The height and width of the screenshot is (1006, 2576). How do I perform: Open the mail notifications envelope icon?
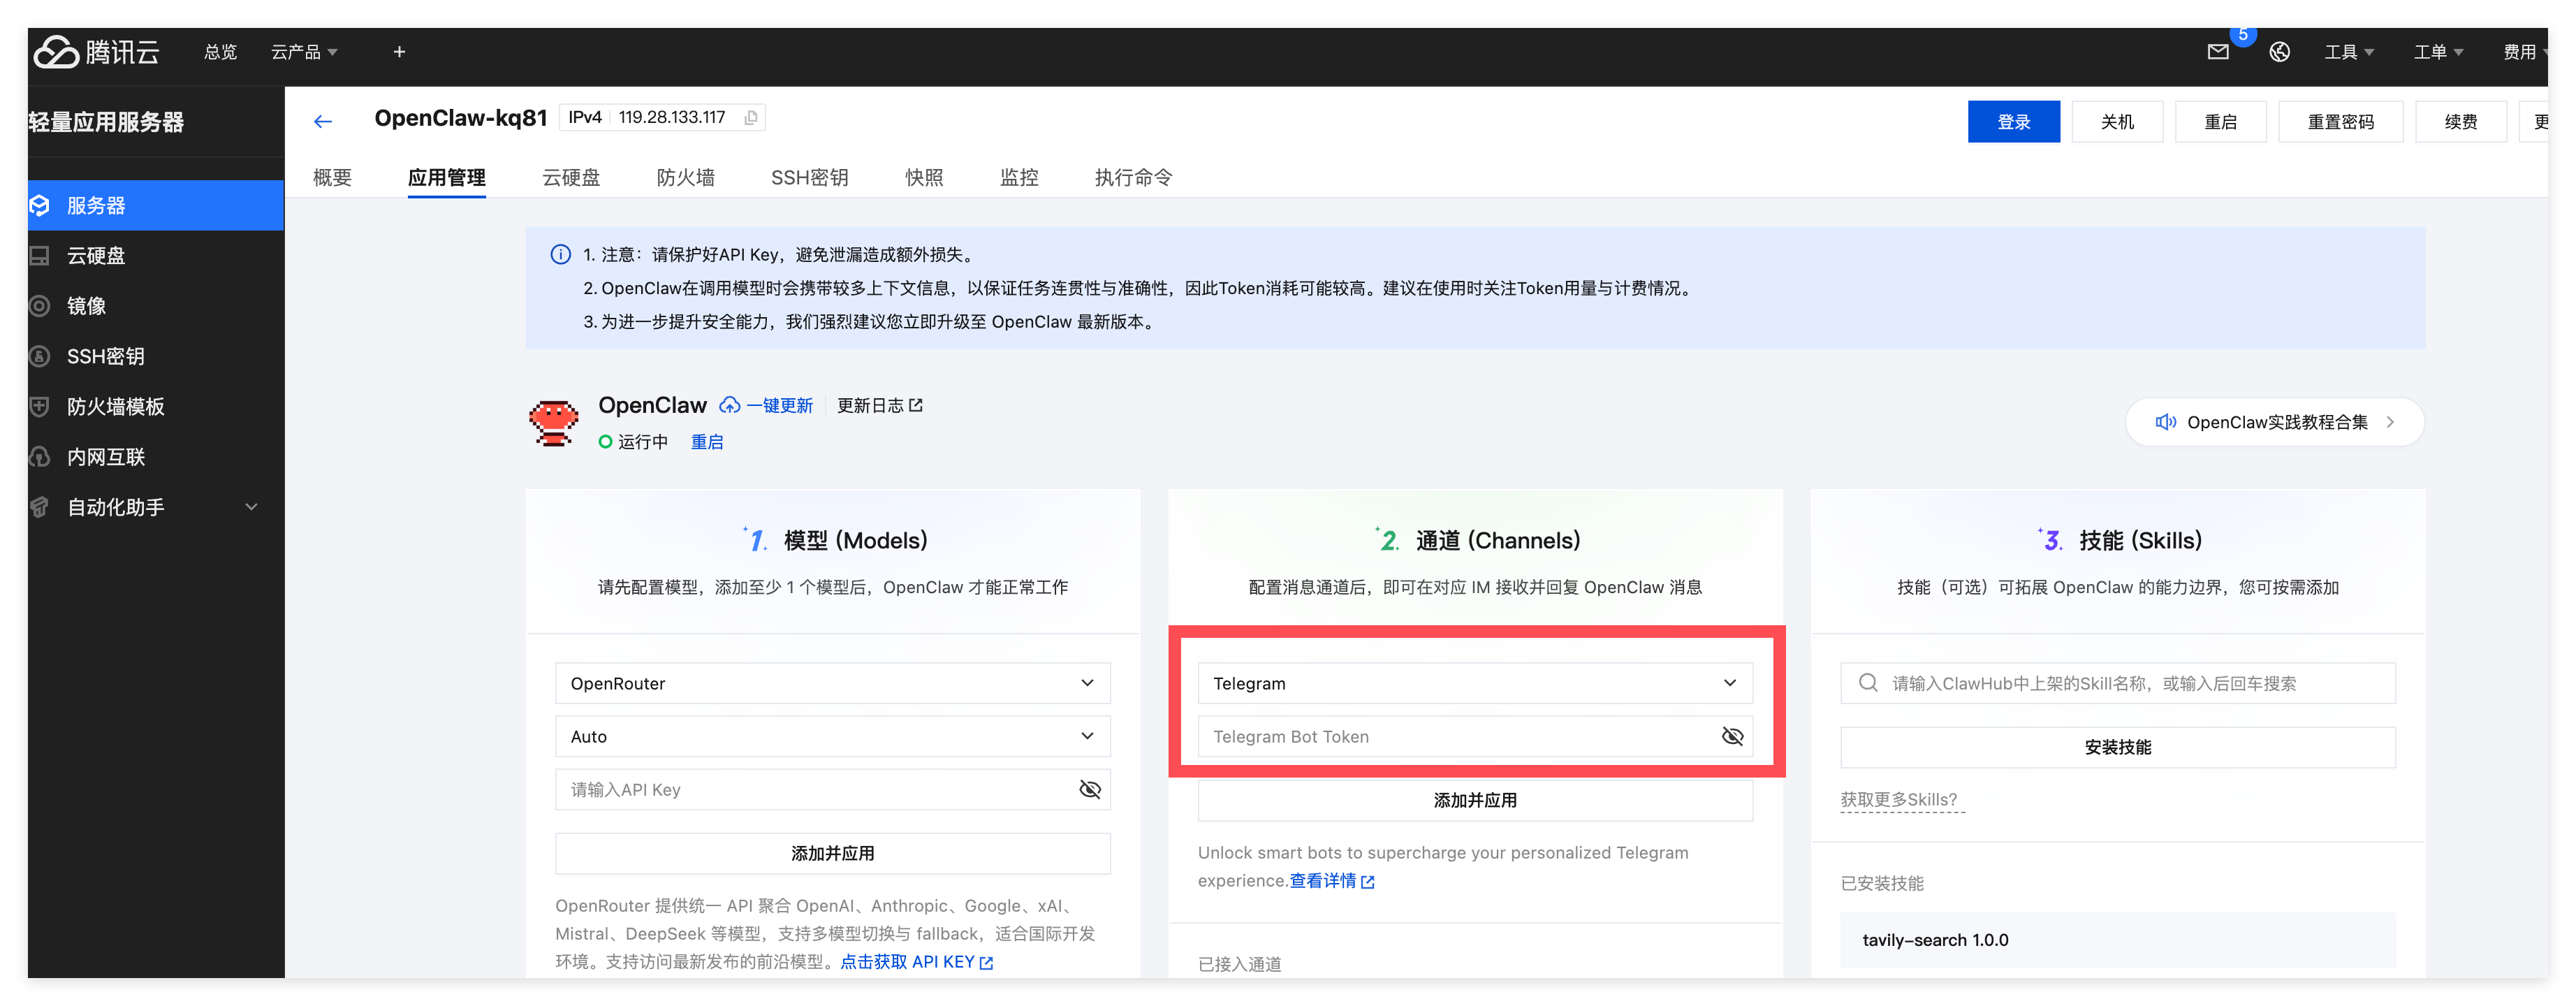[2217, 52]
